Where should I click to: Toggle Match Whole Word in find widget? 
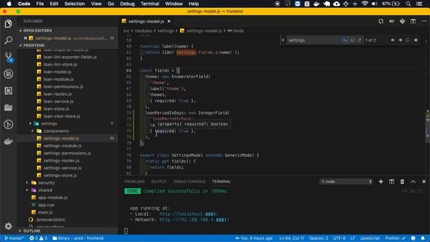352,40
